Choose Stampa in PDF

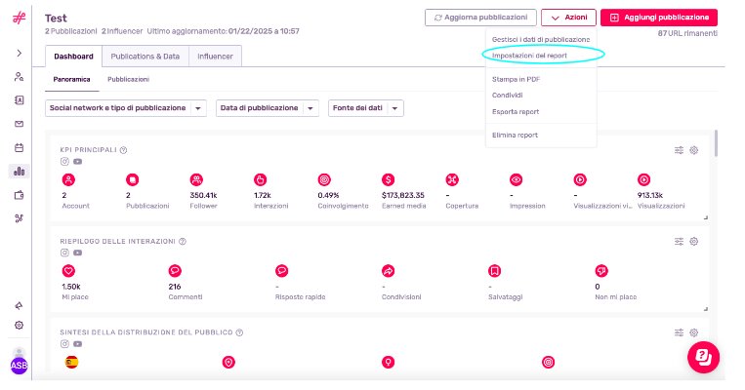coord(516,79)
